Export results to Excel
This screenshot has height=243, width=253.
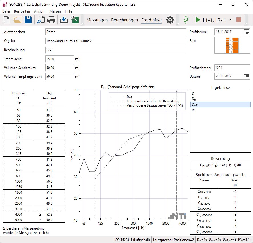(75, 20)
